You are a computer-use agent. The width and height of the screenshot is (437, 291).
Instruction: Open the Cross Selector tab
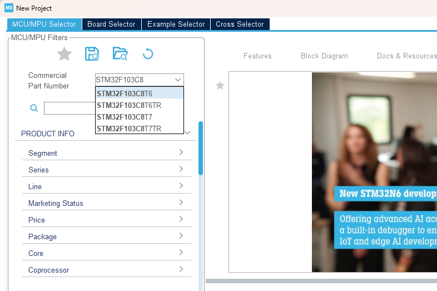[x=240, y=24]
